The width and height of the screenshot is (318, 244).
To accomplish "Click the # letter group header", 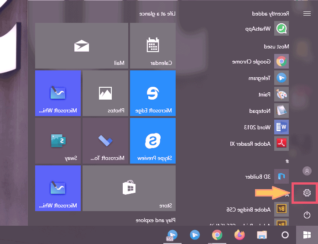I will point(287,161).
